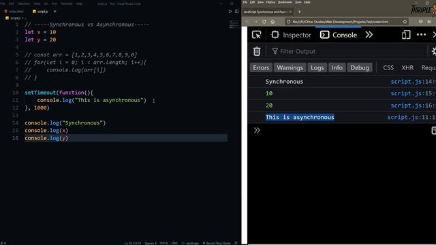Open devtools settings gear icon

coord(433,52)
